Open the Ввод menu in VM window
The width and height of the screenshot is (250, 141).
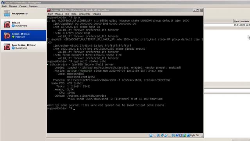tap(74, 14)
